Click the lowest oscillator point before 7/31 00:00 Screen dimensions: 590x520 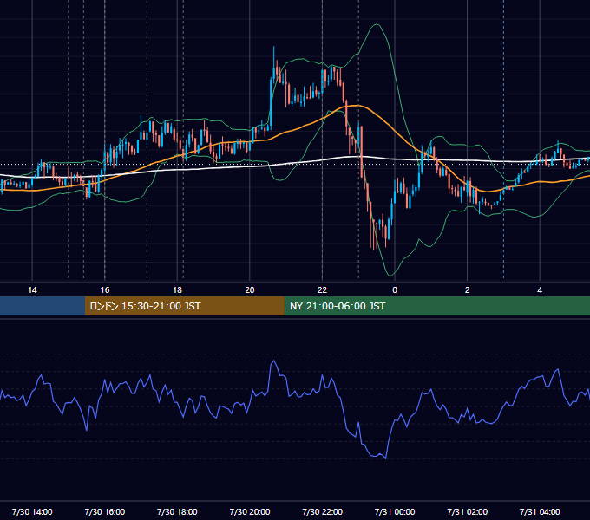[386, 458]
